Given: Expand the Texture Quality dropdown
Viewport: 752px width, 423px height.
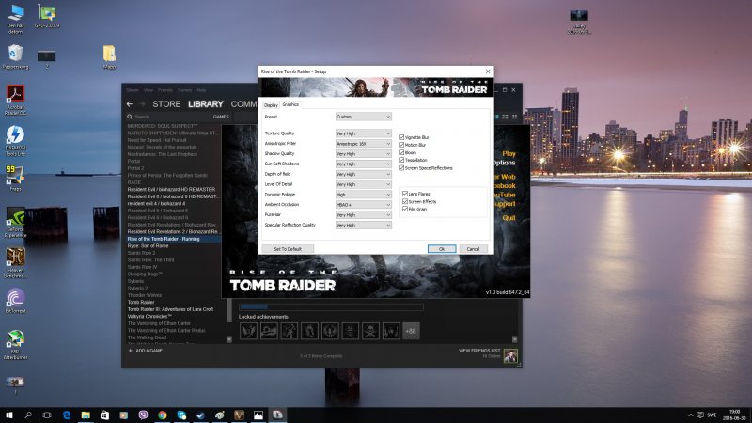Looking at the screenshot, I should [x=364, y=133].
